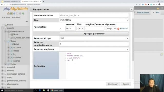This screenshot has width=164, height=92.
Task: Click the Windows taskbar search box
Action: coord(19,90)
